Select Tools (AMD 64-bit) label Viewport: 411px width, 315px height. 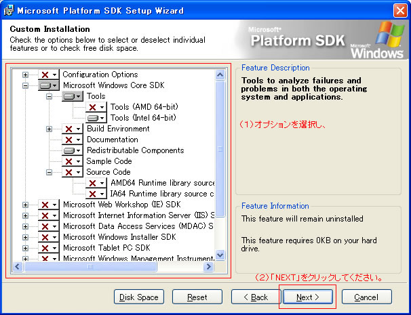(144, 107)
